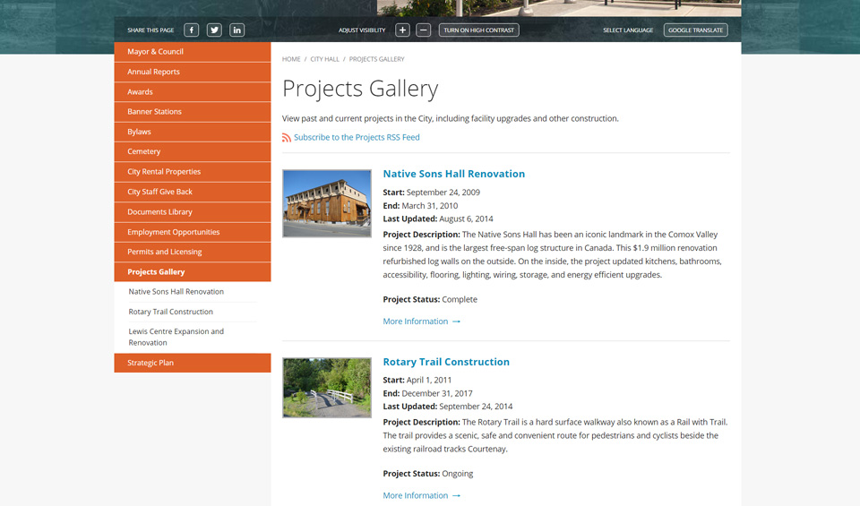The height and width of the screenshot is (506, 860).
Task: Open Rotary Trail bridge photo thumbnail
Action: tap(326, 388)
